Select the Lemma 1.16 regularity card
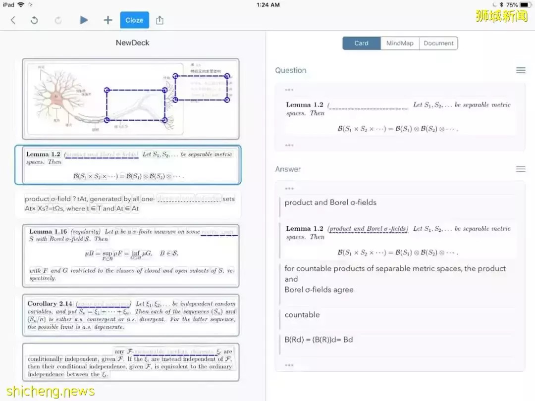Viewport: 535px width, 401px height. pyautogui.click(x=131, y=255)
